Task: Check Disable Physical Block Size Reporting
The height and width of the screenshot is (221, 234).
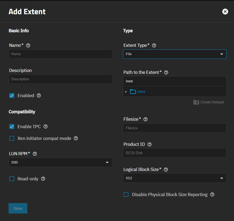Action: click(x=126, y=195)
